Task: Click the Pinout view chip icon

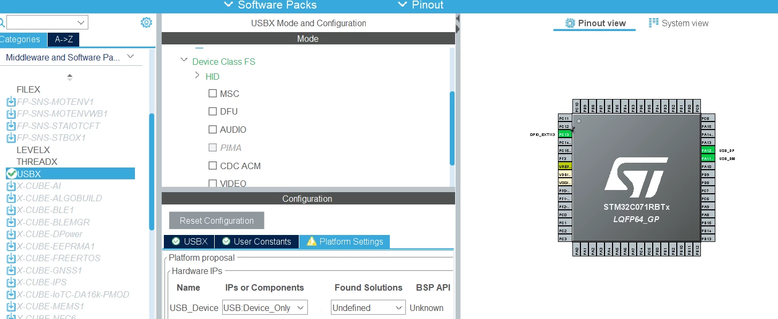Action: 570,23
